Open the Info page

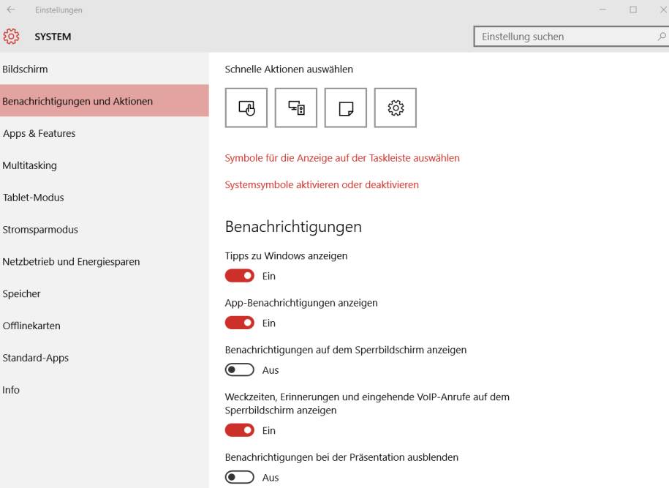(x=105, y=390)
